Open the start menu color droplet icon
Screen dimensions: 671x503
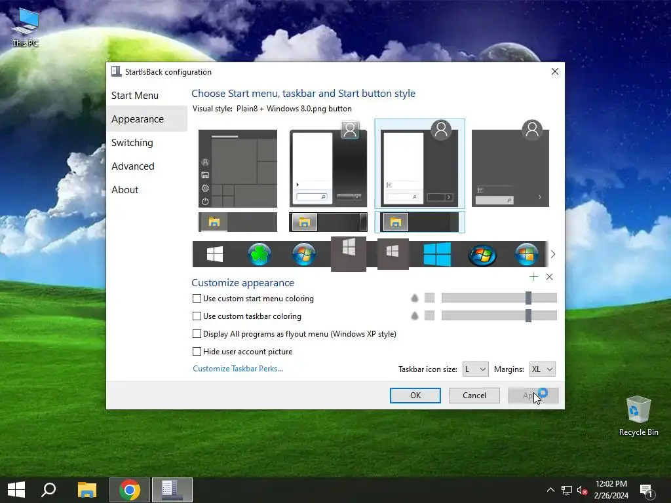click(415, 298)
